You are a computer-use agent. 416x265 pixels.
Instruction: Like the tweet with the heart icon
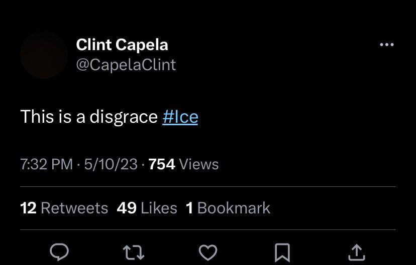207,252
